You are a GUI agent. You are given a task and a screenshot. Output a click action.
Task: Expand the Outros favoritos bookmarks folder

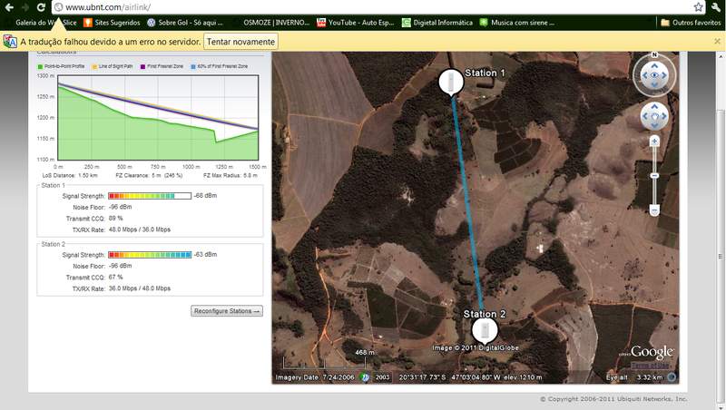691,22
